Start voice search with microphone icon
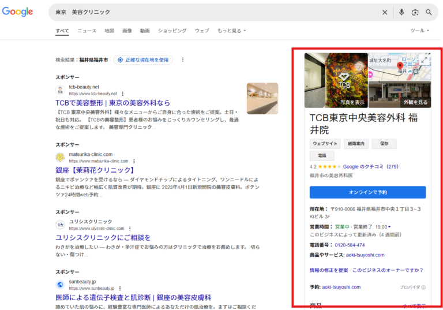443x310 pixels. coord(401,12)
